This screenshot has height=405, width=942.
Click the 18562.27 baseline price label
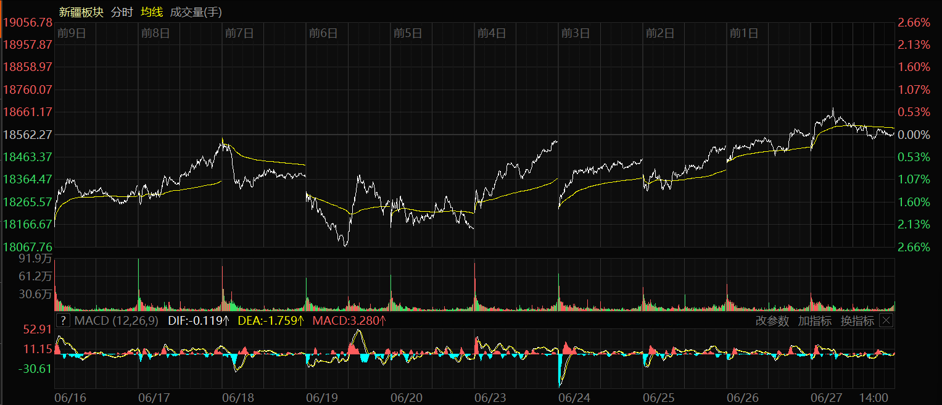tap(28, 135)
